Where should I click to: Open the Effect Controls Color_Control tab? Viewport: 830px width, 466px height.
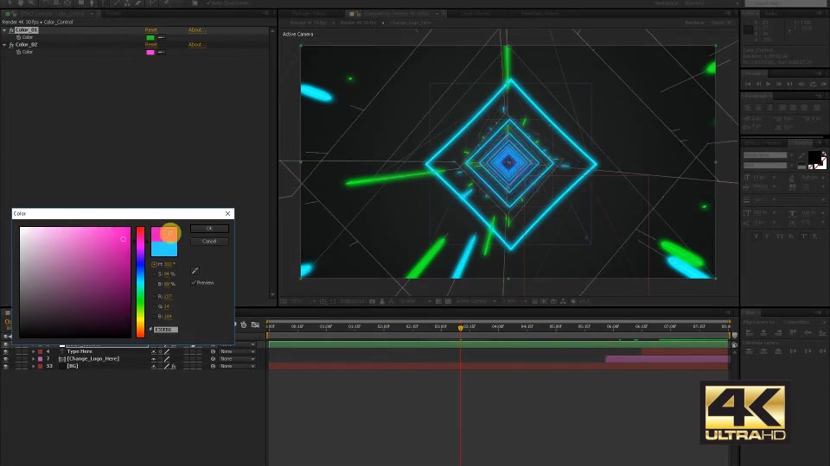point(53,13)
